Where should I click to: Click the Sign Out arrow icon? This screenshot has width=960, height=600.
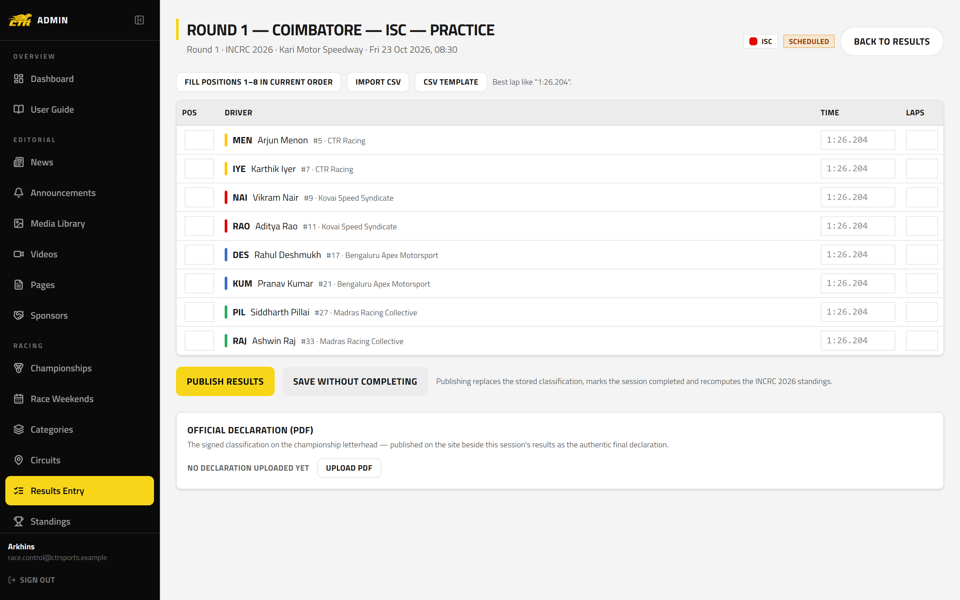pyautogui.click(x=12, y=580)
